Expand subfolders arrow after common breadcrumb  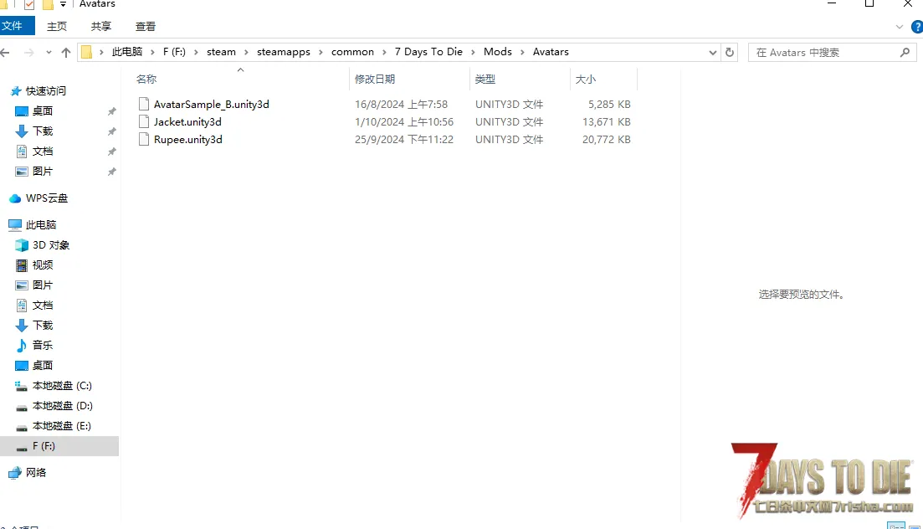click(x=384, y=53)
